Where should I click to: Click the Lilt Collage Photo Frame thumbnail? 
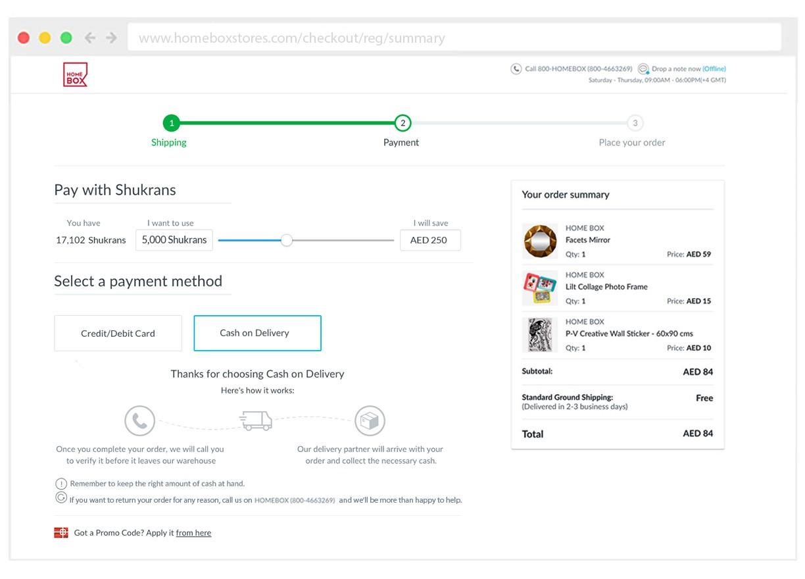[540, 288]
